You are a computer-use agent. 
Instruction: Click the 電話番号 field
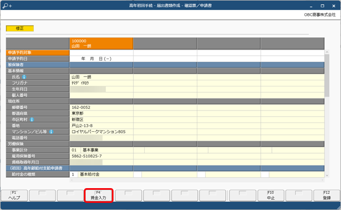click(x=101, y=138)
